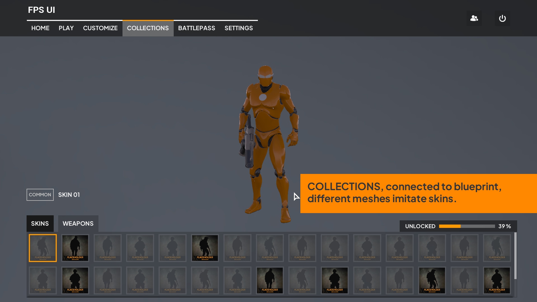Select the COLLECTIONS tab
Image resolution: width=537 pixels, height=302 pixels.
tap(148, 28)
